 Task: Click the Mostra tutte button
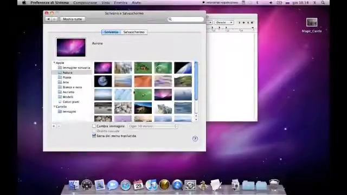tap(72, 19)
